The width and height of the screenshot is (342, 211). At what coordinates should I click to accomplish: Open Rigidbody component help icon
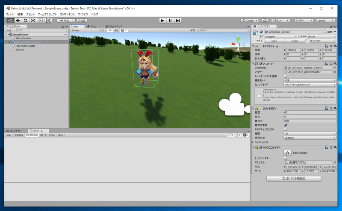pyautogui.click(x=327, y=108)
